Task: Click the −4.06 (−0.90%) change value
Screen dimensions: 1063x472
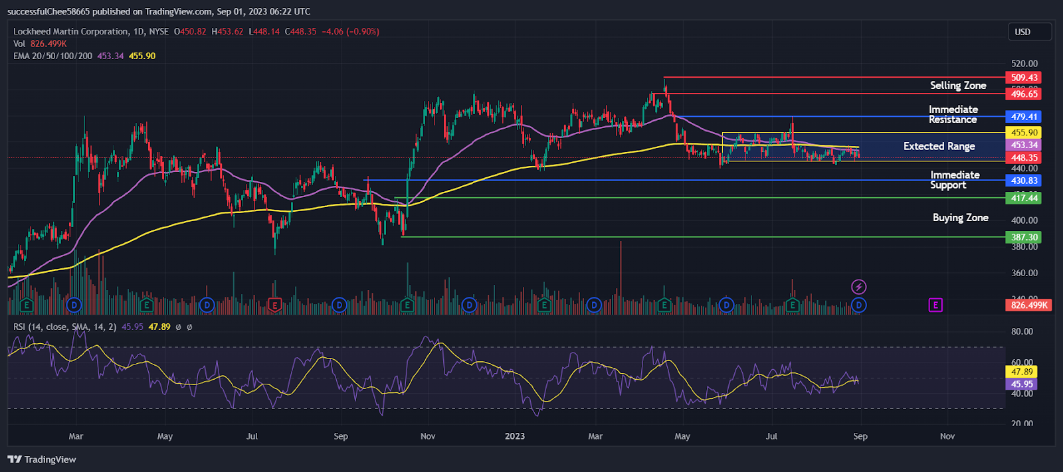Action: [x=351, y=31]
